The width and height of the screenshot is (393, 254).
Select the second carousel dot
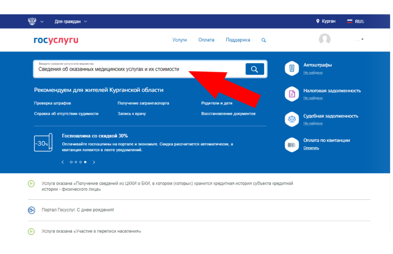[x=76, y=162]
